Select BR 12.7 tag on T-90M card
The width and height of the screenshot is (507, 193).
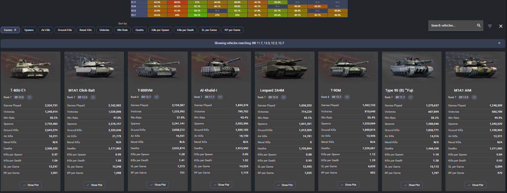(336, 97)
